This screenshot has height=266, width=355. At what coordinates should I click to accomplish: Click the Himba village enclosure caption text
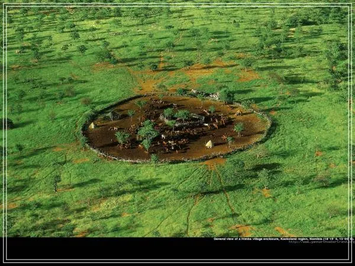tap(248, 239)
